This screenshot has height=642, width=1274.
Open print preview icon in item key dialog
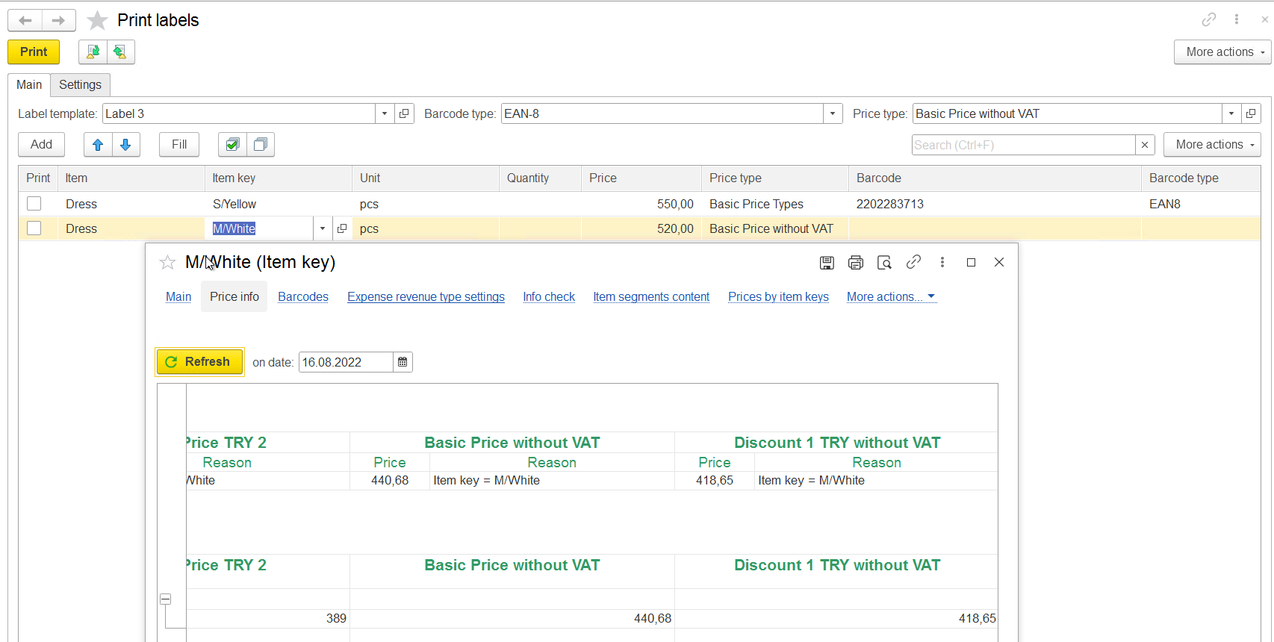point(884,262)
